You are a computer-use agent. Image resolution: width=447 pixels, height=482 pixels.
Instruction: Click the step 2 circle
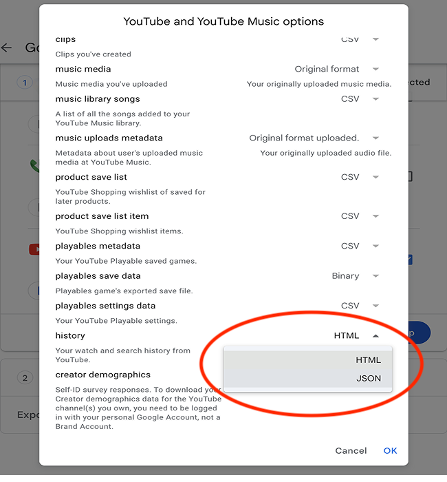pyautogui.click(x=25, y=378)
